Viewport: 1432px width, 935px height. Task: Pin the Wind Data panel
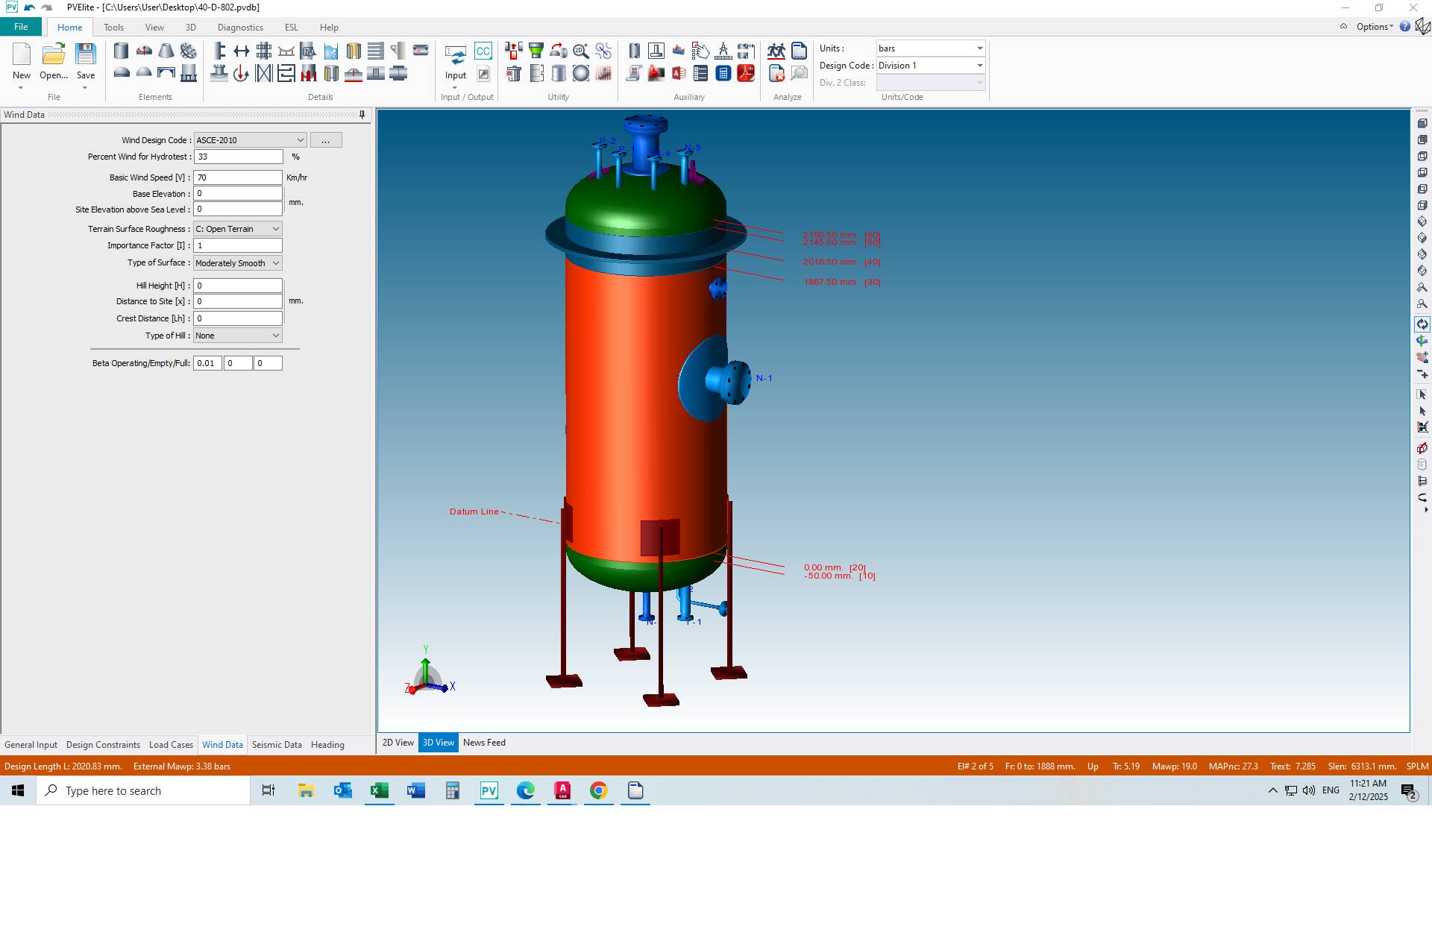tap(362, 114)
